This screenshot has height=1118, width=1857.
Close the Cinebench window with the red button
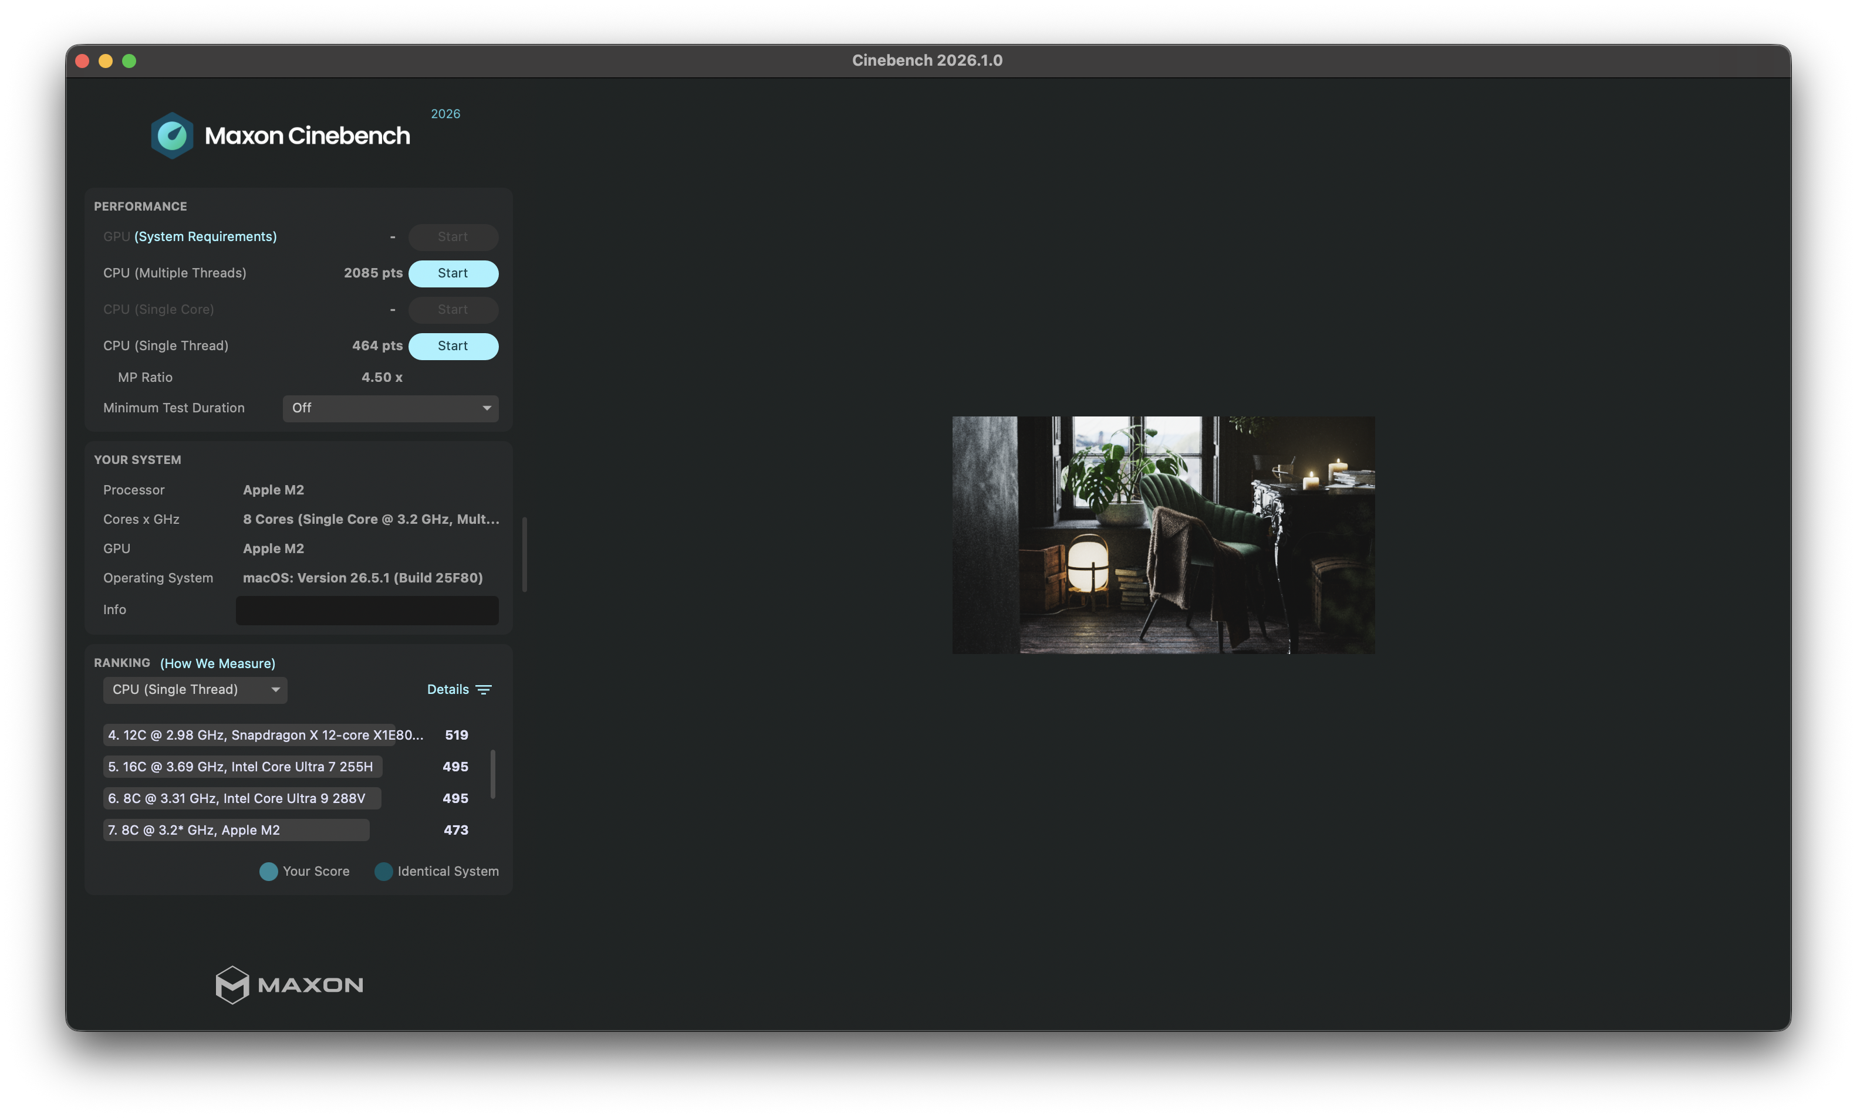[x=82, y=61]
